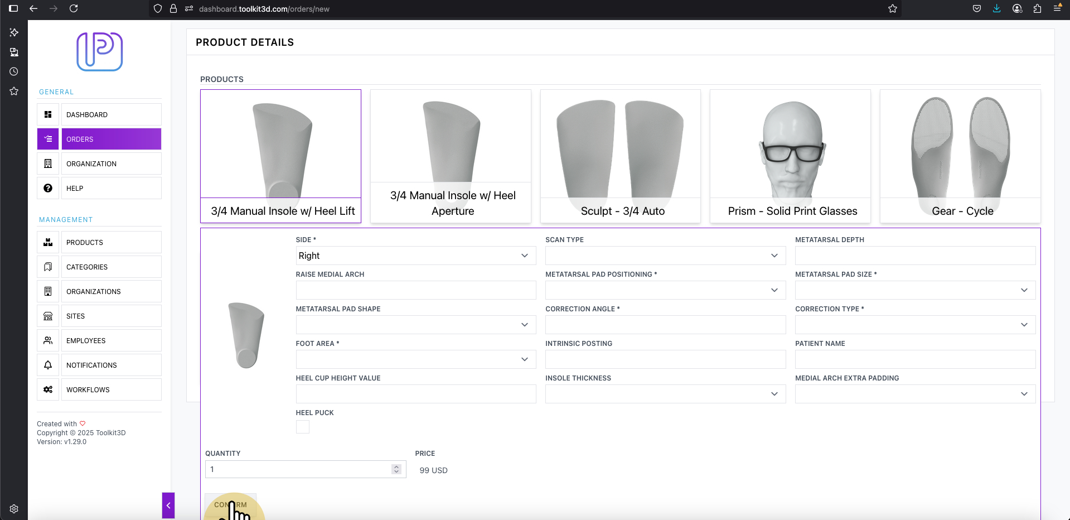Click the Workflows gears icon
The height and width of the screenshot is (520, 1070).
click(x=48, y=389)
